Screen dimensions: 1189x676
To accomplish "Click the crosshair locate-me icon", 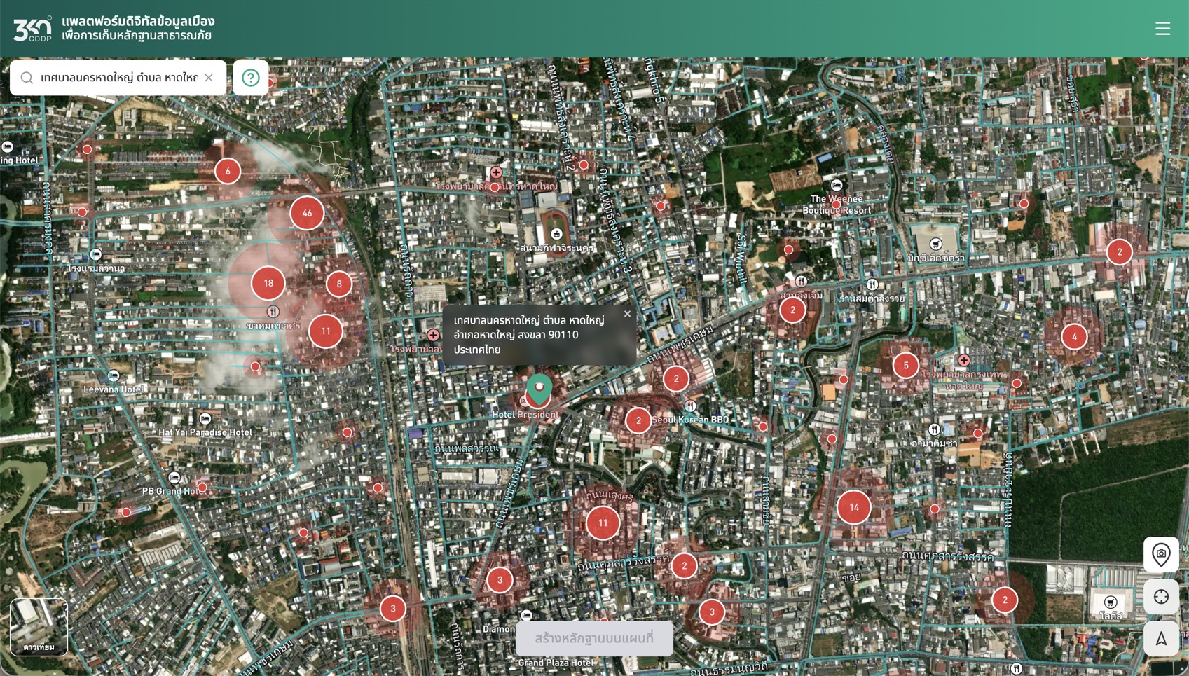I will click(1161, 597).
